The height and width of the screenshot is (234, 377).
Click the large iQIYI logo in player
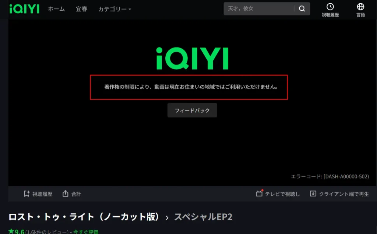click(x=192, y=59)
